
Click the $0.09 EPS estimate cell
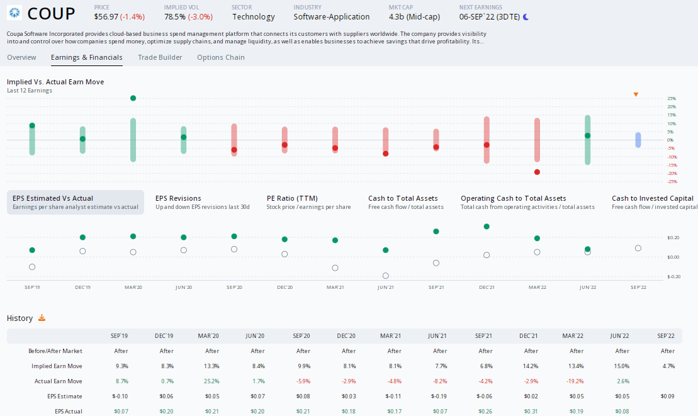[667, 396]
